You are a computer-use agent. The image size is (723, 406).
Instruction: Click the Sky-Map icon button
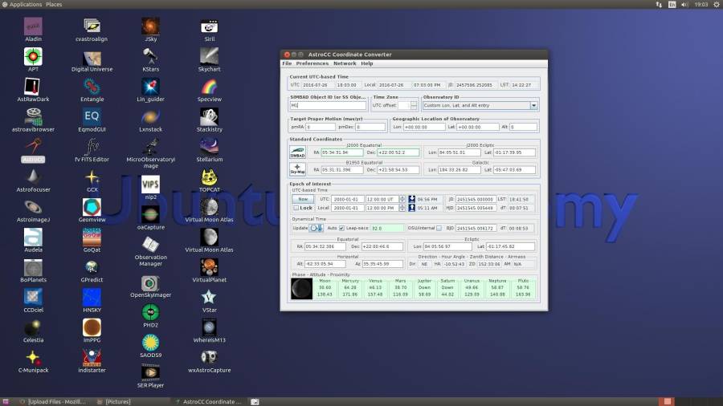pyautogui.click(x=297, y=169)
